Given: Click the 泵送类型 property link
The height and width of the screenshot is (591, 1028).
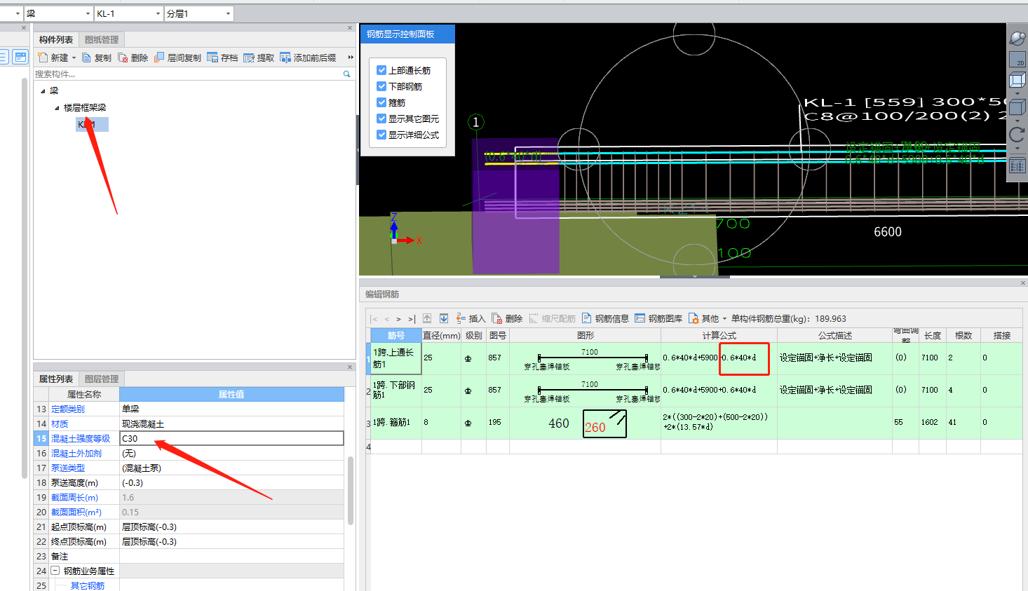Looking at the screenshot, I should tap(67, 468).
